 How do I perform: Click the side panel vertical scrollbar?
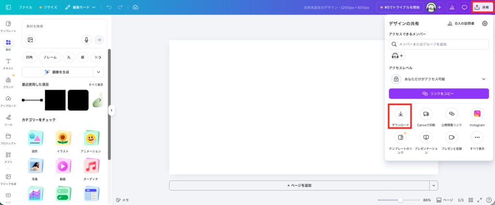coord(109,104)
